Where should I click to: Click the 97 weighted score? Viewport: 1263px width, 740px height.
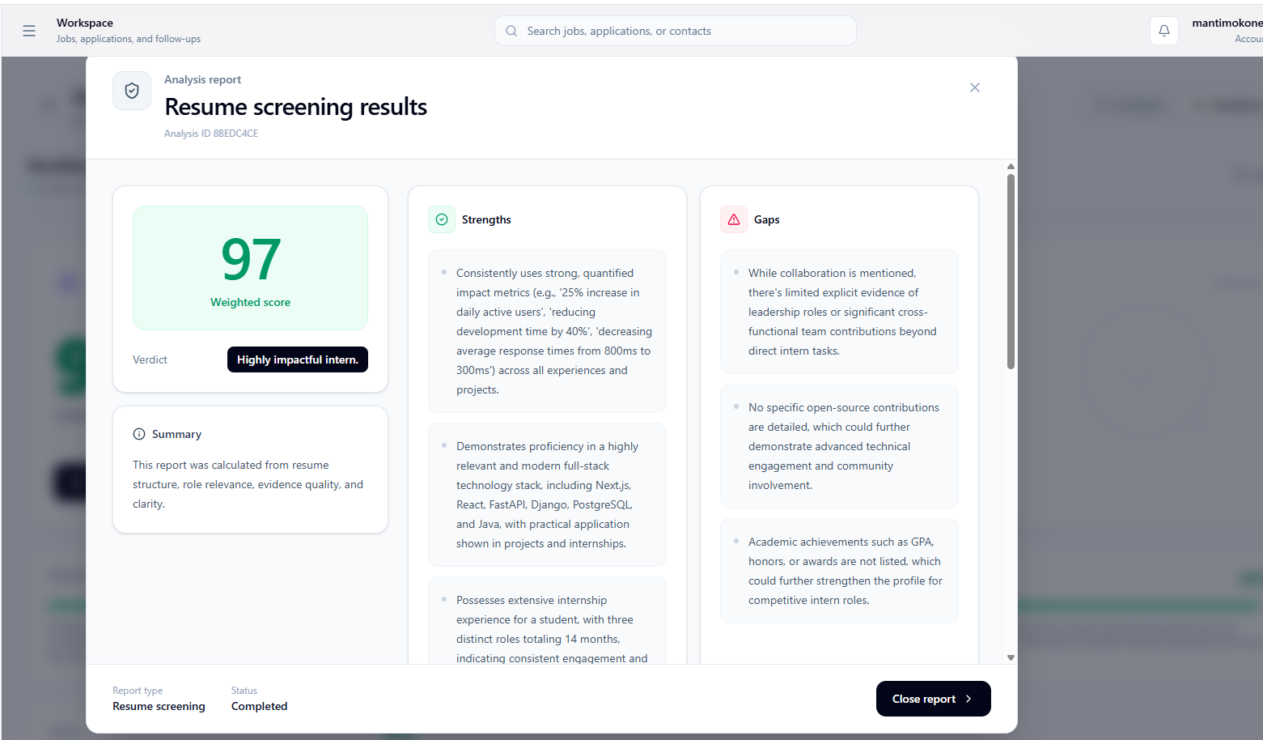251,259
